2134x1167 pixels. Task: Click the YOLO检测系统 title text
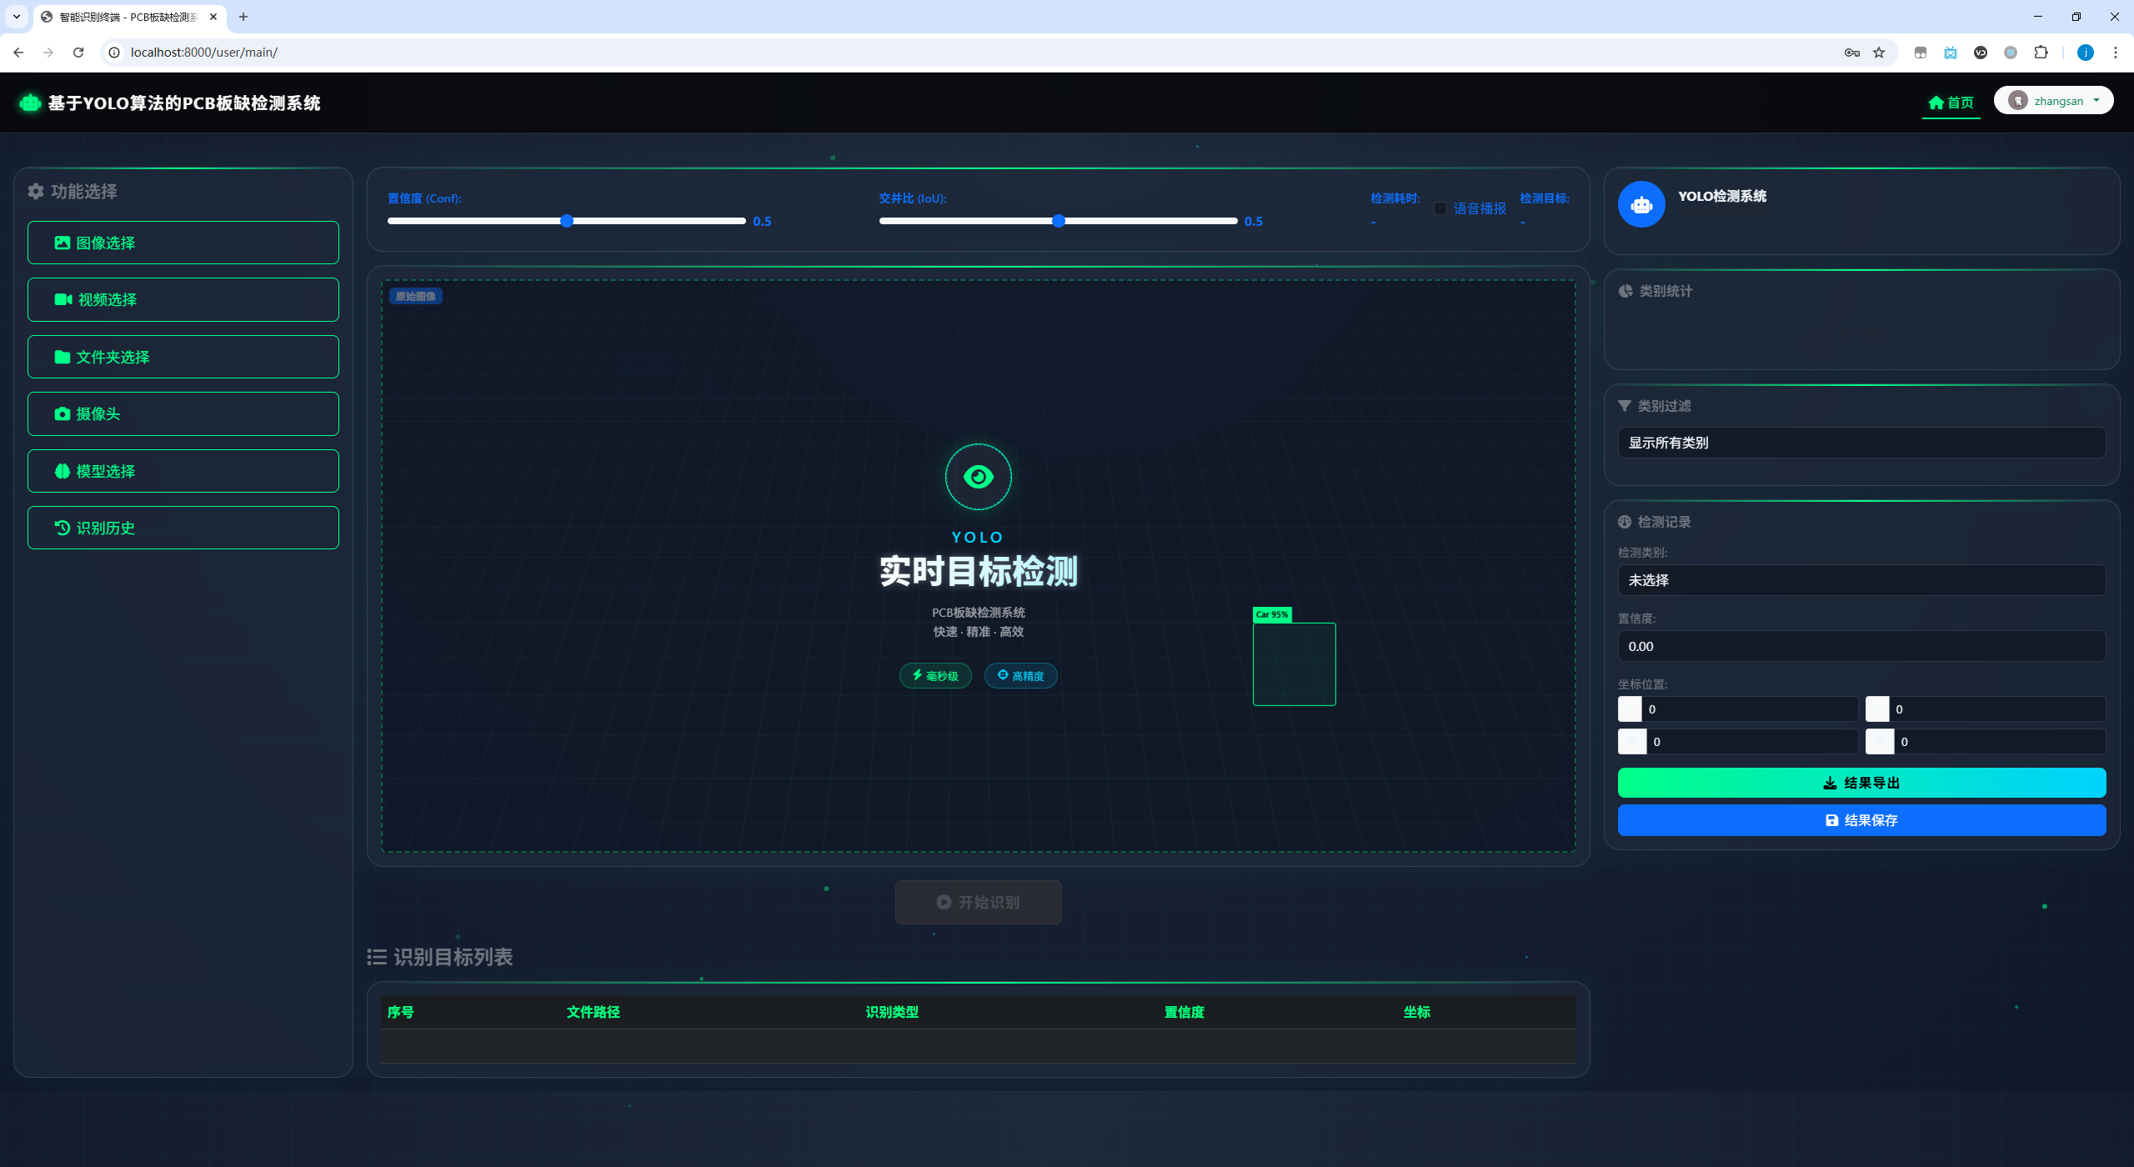[1722, 196]
